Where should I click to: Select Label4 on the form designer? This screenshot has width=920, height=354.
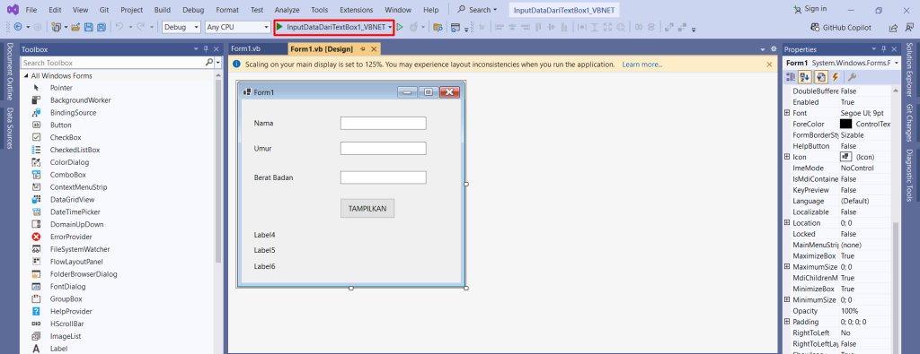click(265, 235)
